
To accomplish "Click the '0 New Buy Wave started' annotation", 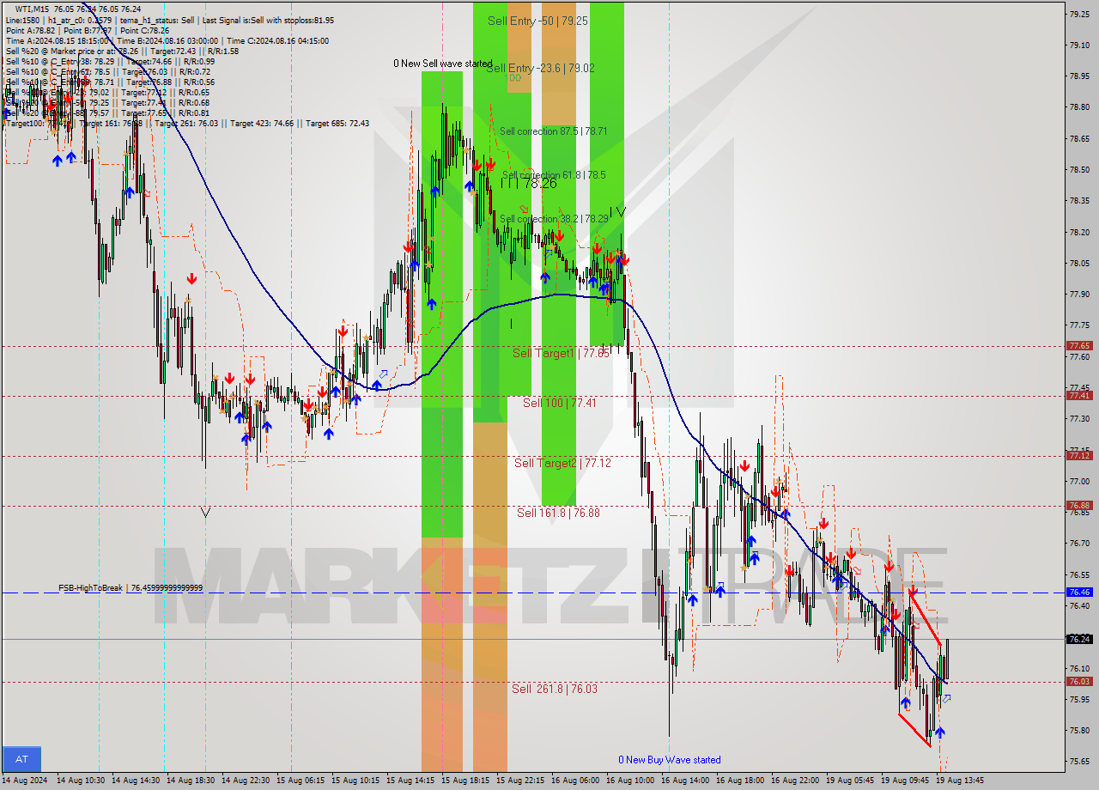I will [670, 760].
